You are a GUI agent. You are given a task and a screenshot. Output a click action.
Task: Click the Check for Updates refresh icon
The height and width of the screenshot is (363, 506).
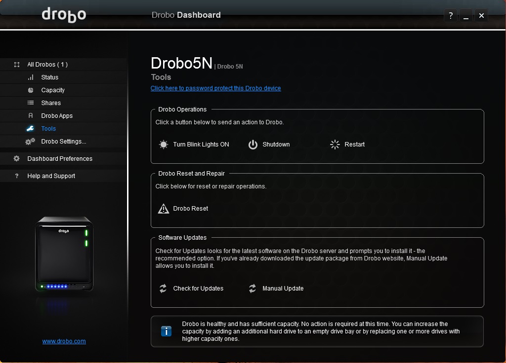point(163,288)
